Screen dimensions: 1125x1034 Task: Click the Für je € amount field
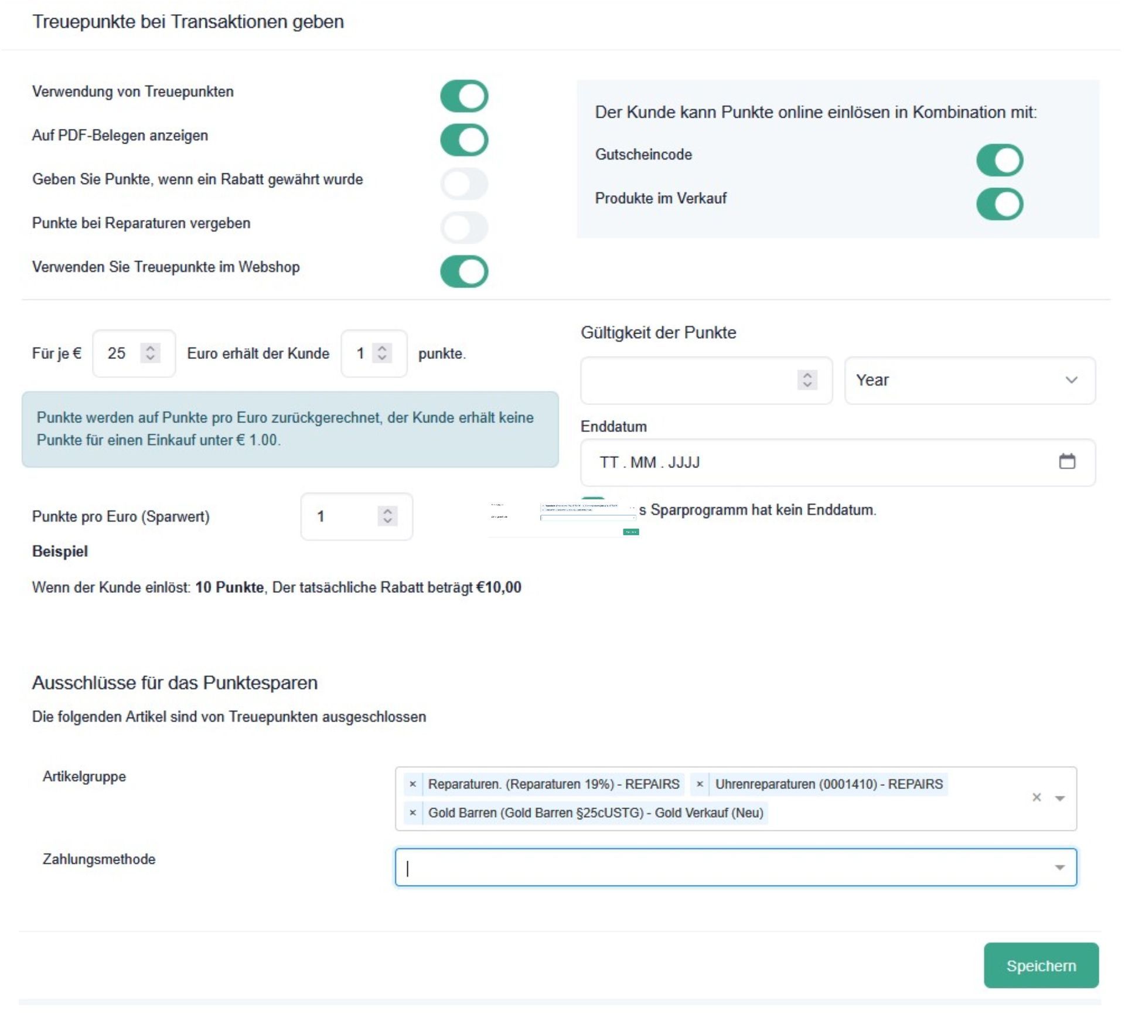(134, 353)
